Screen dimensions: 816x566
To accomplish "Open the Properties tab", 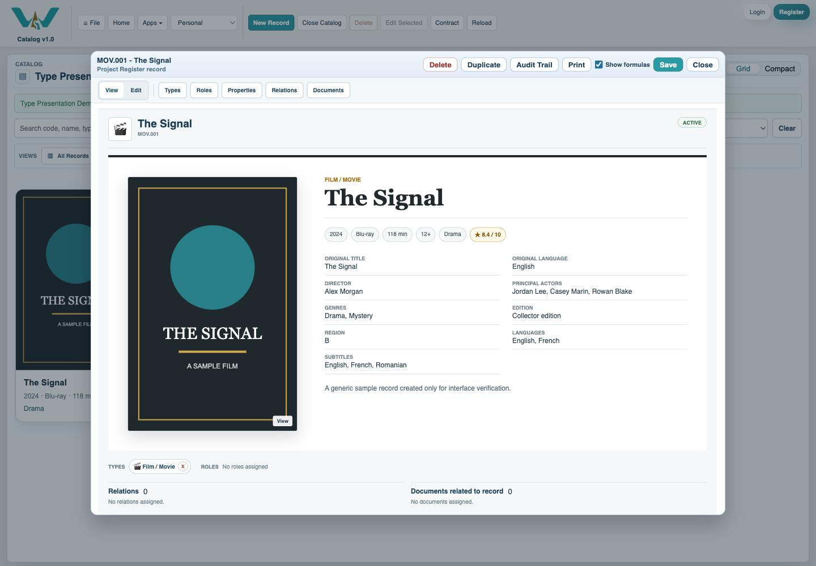I will (242, 91).
